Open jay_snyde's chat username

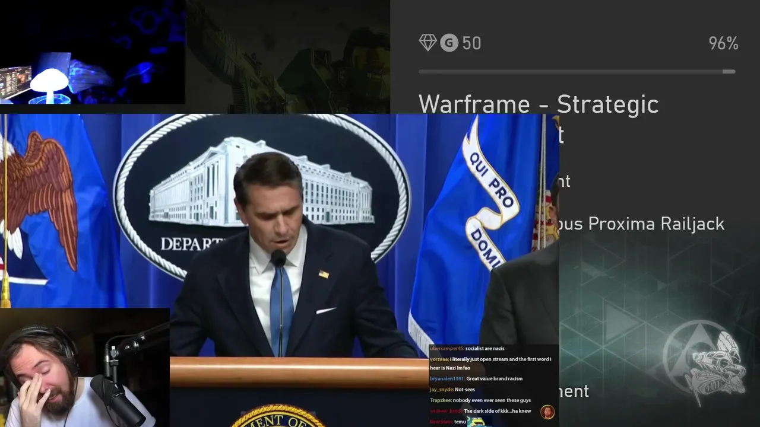(441, 390)
